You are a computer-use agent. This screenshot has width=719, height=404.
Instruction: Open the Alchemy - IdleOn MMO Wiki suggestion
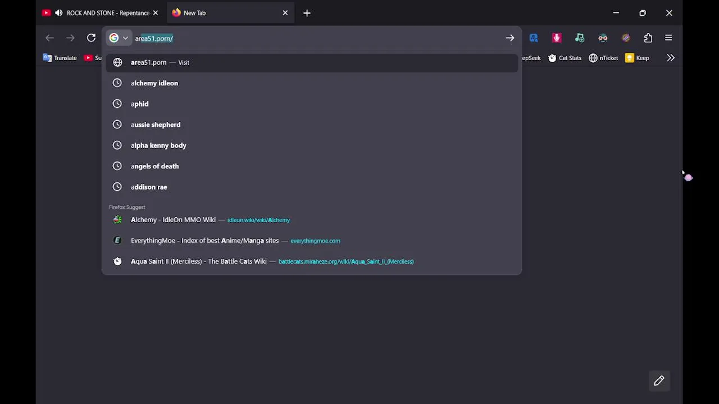click(312, 220)
